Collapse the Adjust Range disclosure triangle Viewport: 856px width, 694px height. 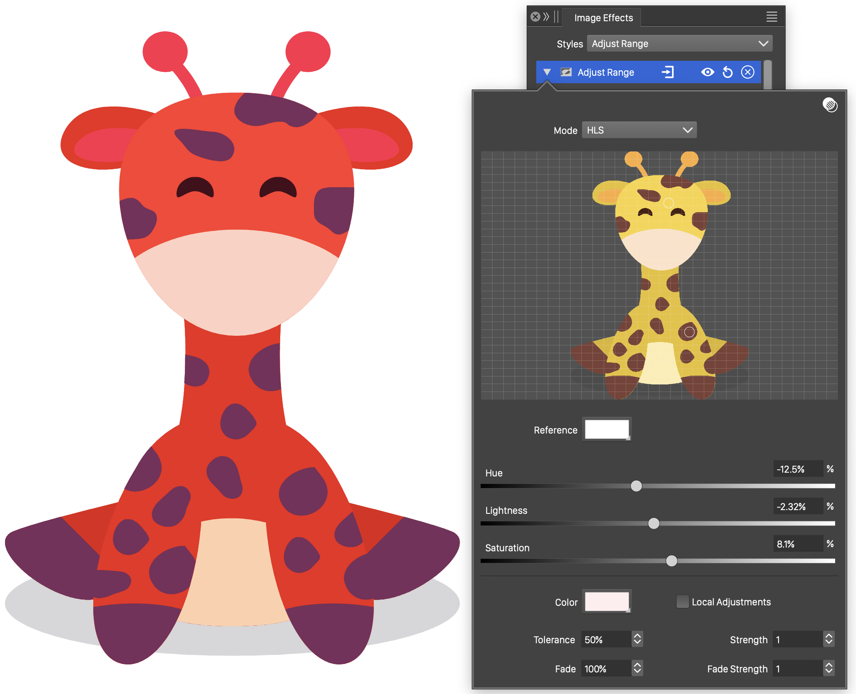547,72
